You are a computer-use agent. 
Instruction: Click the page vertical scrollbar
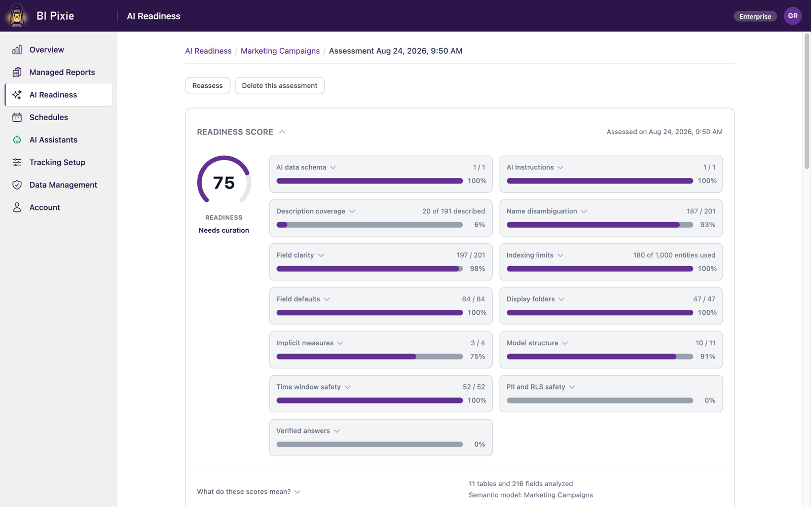(x=807, y=101)
